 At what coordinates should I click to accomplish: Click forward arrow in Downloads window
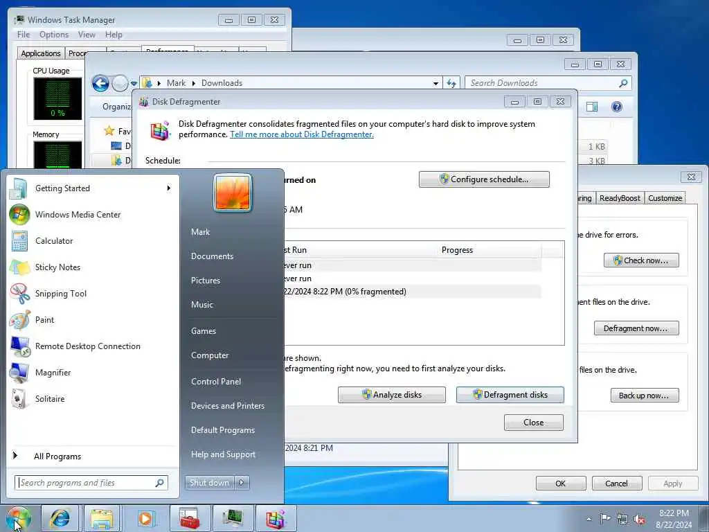click(x=120, y=83)
